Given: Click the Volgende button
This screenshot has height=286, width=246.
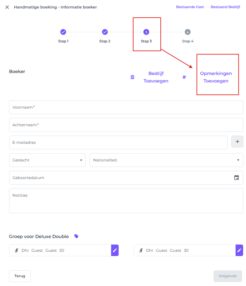Looking at the screenshot, I should (227, 276).
